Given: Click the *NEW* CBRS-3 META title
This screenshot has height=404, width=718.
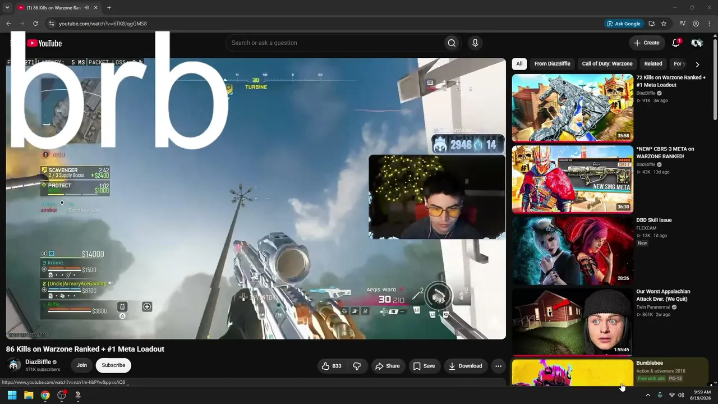Looking at the screenshot, I should pos(665,153).
